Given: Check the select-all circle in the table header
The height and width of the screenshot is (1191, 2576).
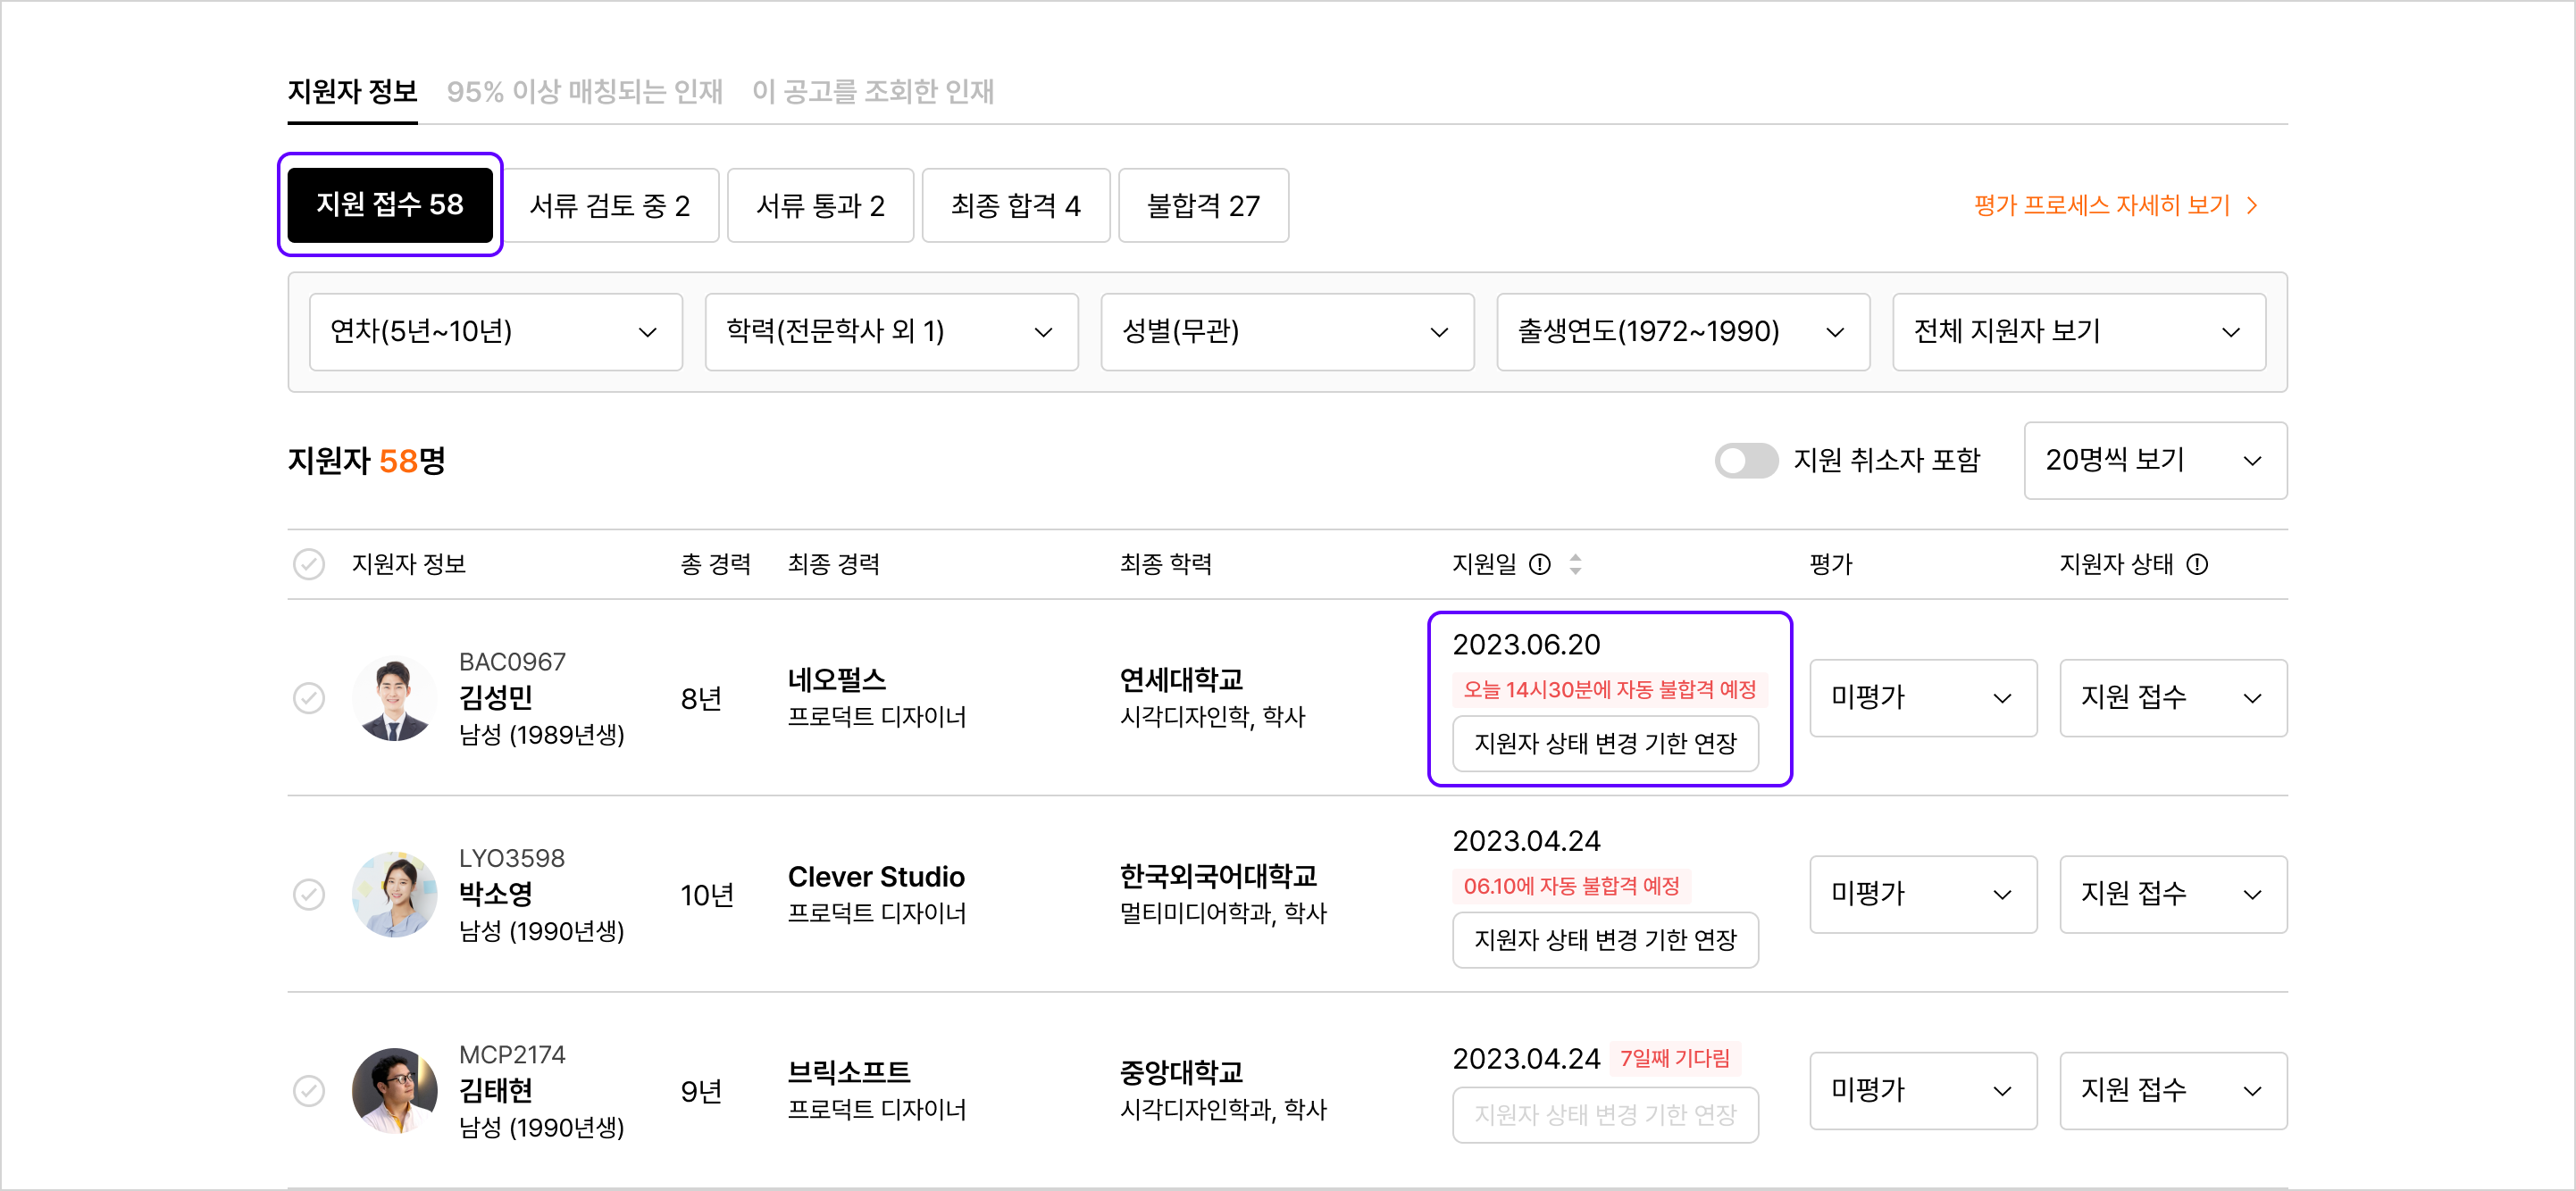Looking at the screenshot, I should tap(310, 564).
